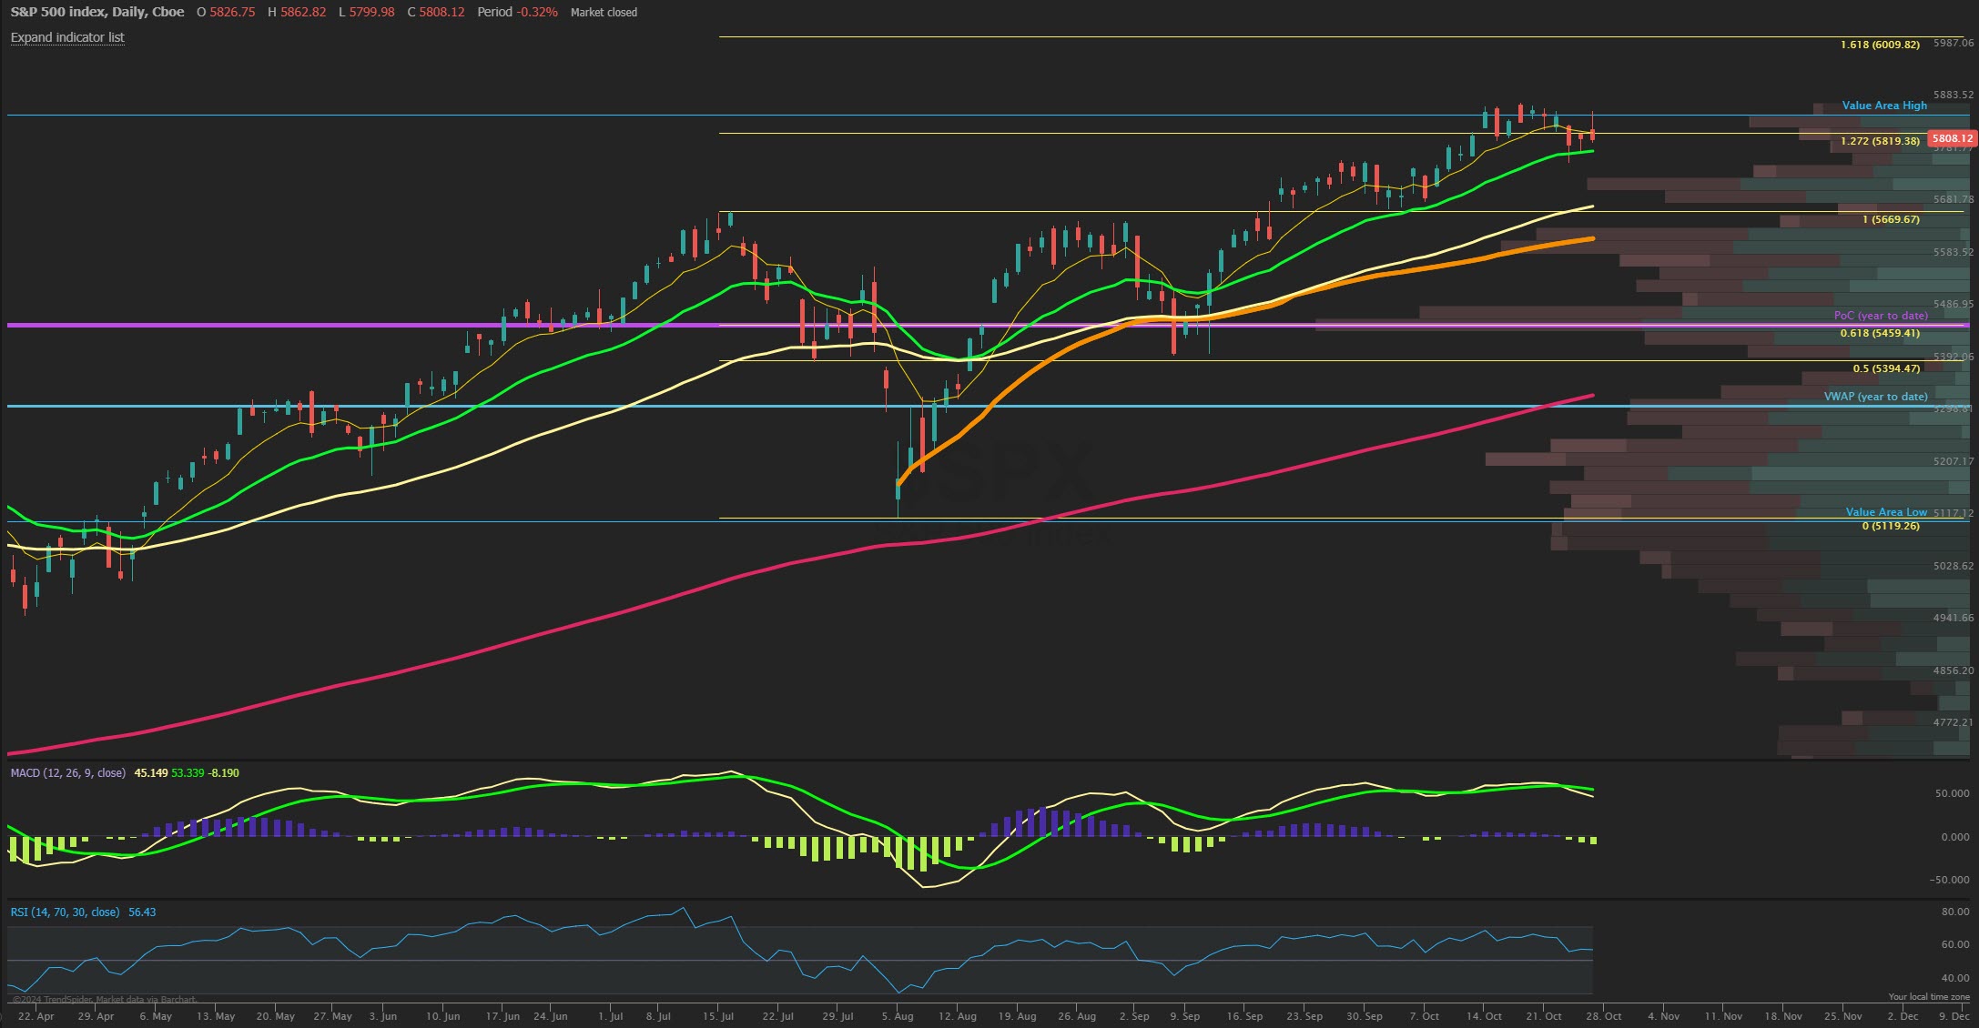Click the MACD value 45.149
This screenshot has height=1028, width=1979.
click(x=151, y=773)
